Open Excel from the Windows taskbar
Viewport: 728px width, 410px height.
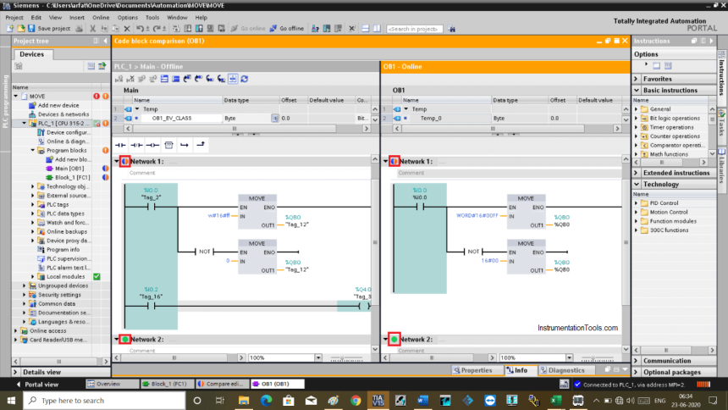[556, 400]
